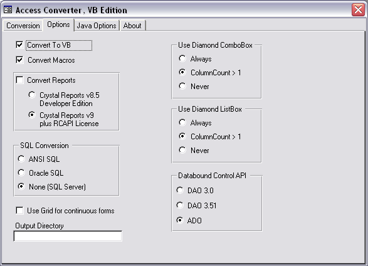Open the Java Options tab

[97, 26]
